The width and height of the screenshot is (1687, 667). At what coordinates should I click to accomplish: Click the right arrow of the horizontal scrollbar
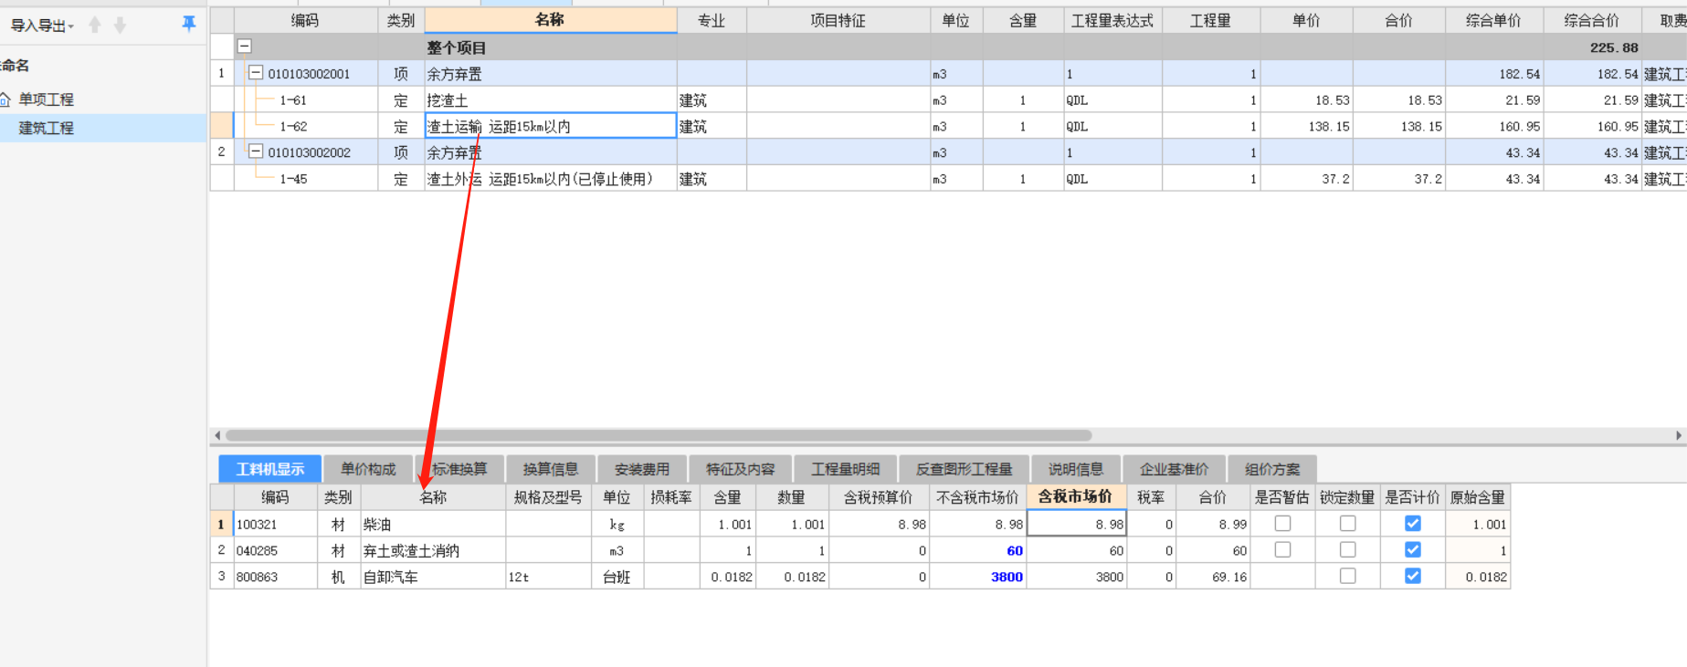pyautogui.click(x=1679, y=435)
